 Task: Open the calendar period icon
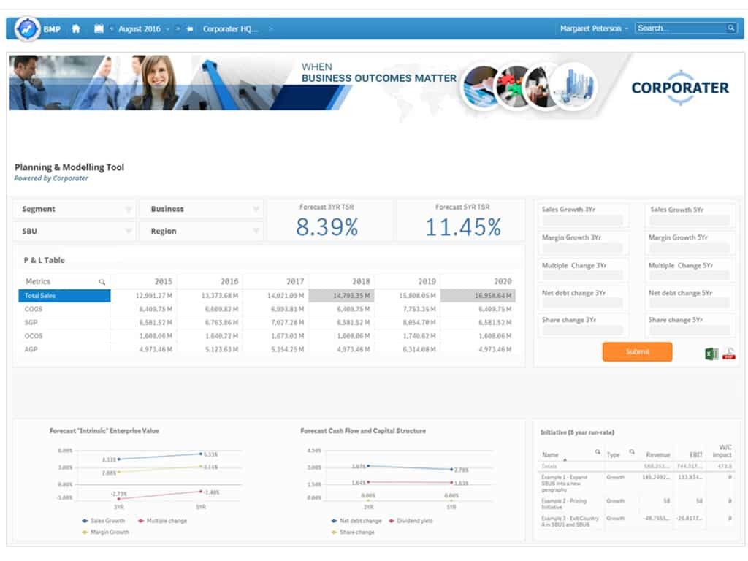99,29
